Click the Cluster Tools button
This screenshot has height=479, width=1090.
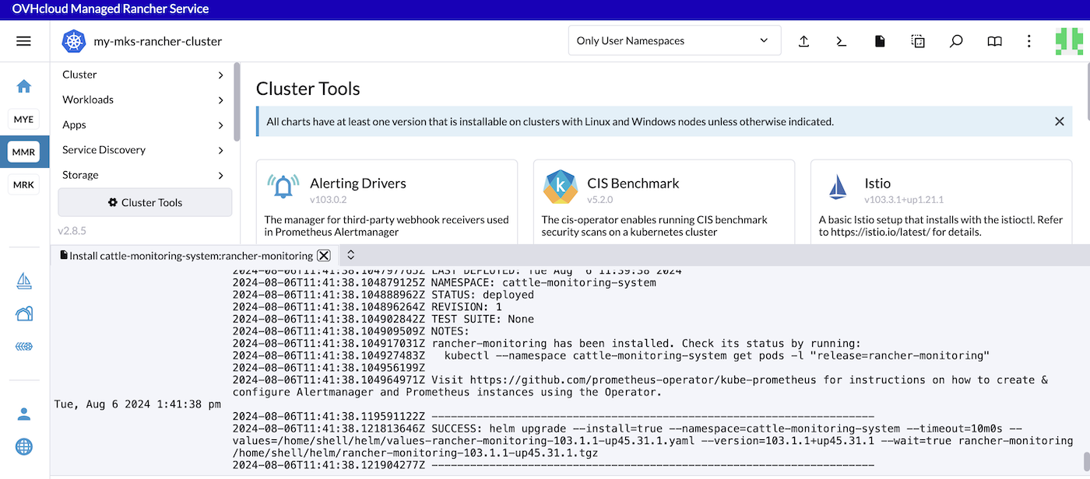click(145, 202)
